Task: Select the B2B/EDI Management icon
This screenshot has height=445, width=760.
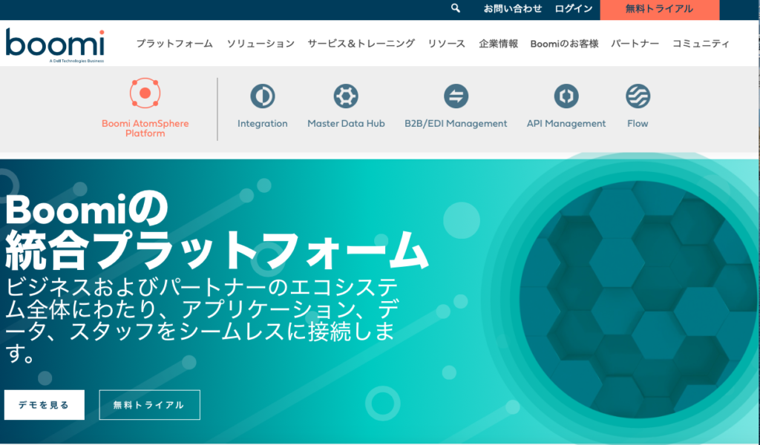Action: 456,96
